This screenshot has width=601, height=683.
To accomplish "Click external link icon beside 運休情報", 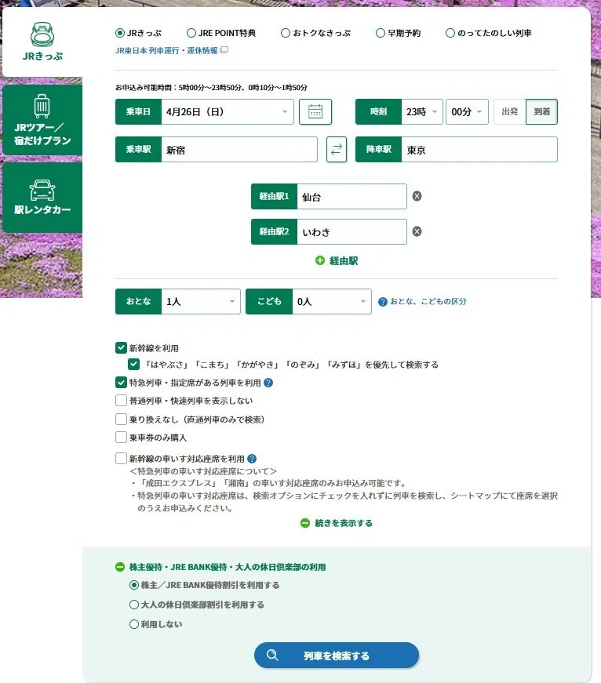I will [x=224, y=50].
